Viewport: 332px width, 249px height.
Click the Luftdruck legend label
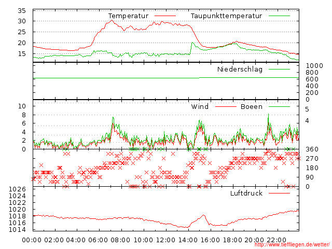click(x=246, y=193)
